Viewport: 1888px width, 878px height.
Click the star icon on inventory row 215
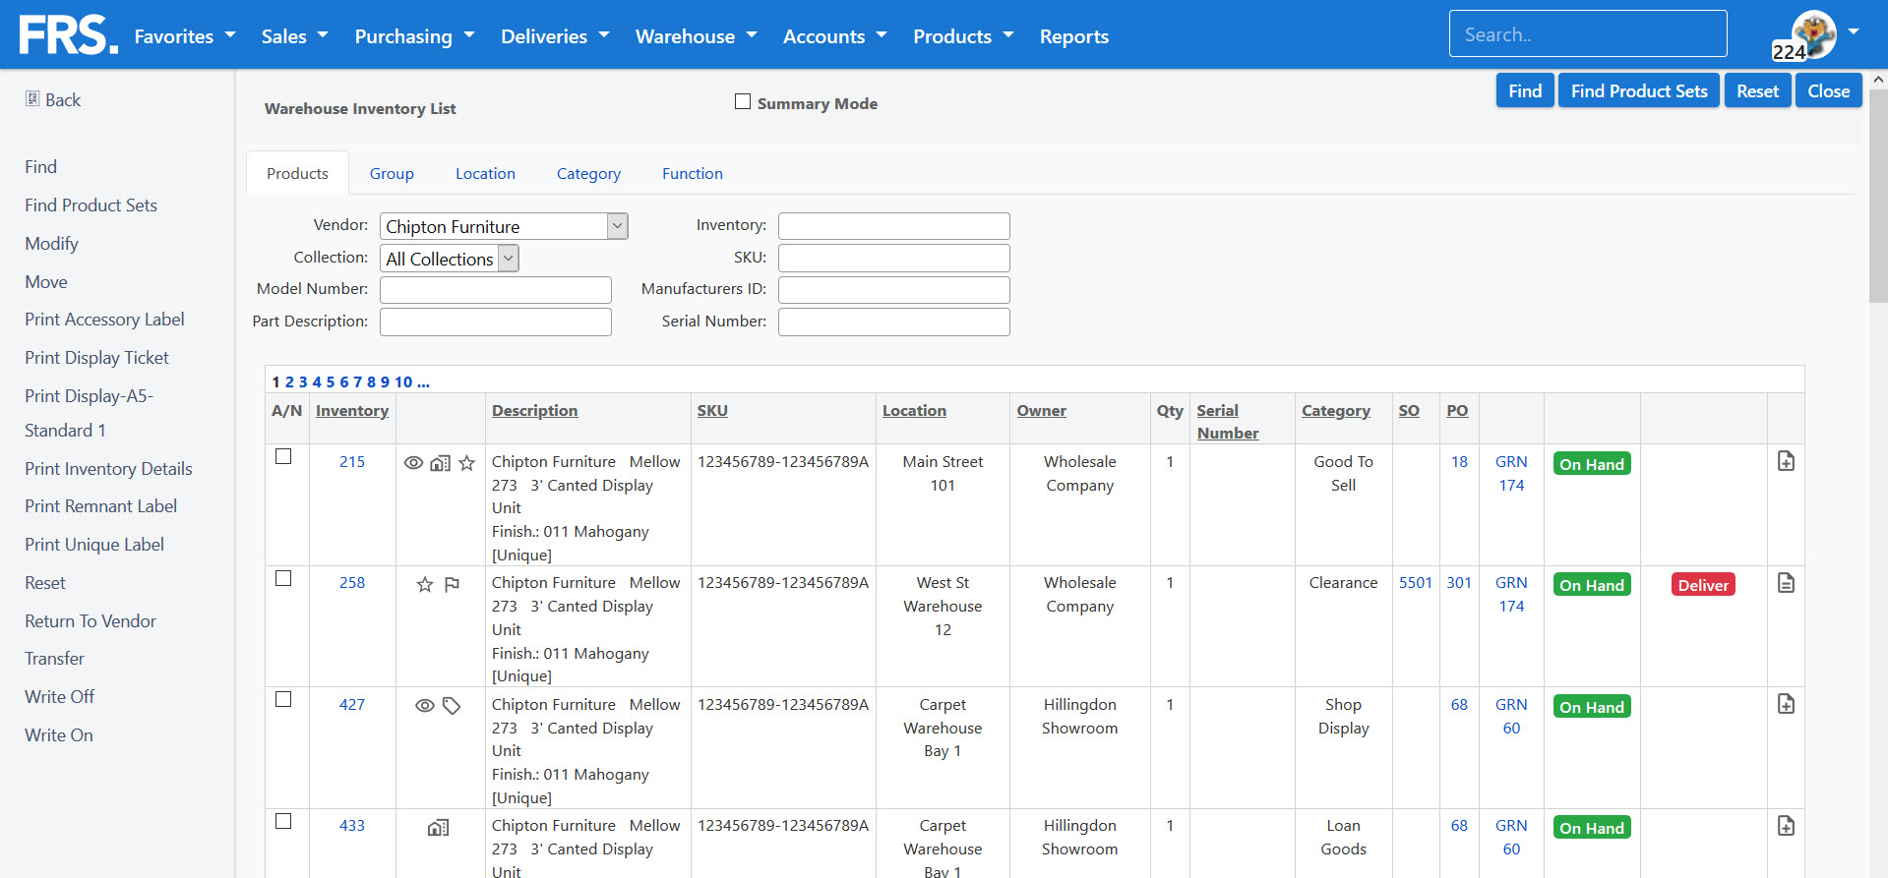(466, 463)
